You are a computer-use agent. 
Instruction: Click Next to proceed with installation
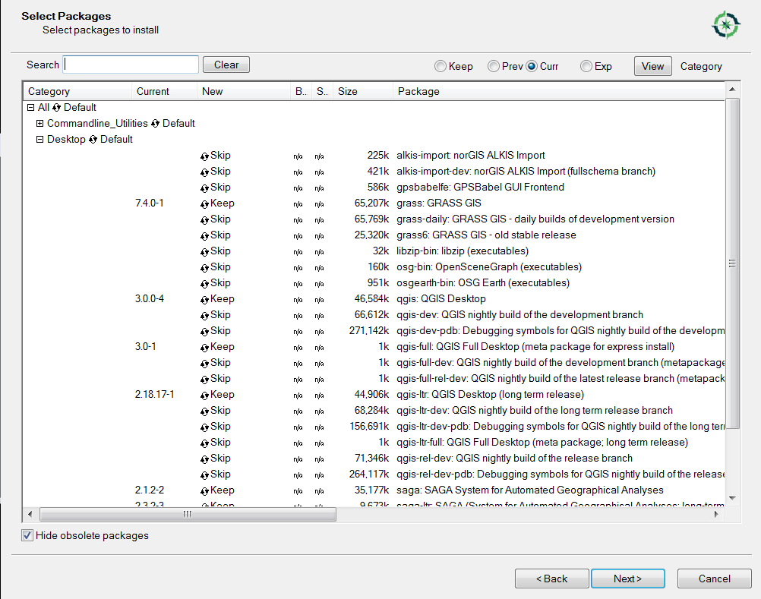627,578
